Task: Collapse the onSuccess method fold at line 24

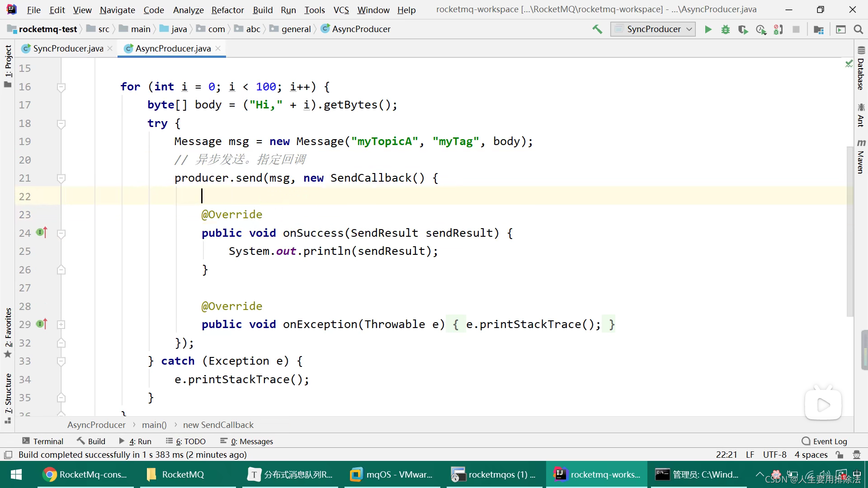Action: click(61, 233)
